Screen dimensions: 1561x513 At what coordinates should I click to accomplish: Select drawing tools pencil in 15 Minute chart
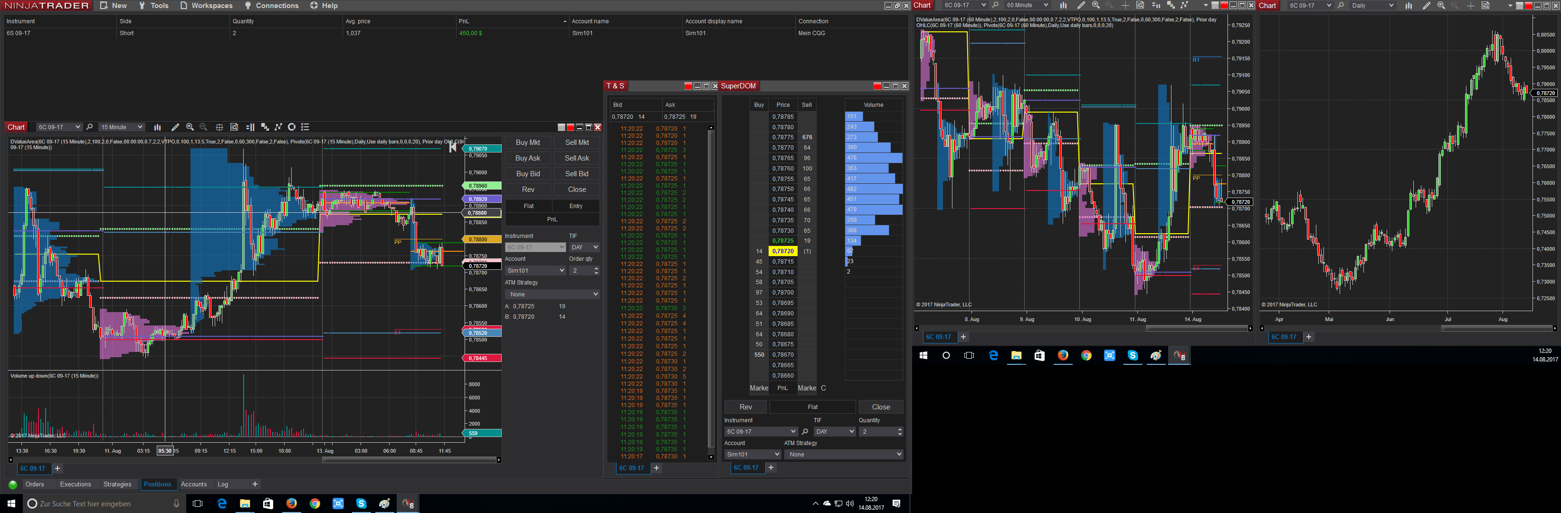pyautogui.click(x=175, y=127)
